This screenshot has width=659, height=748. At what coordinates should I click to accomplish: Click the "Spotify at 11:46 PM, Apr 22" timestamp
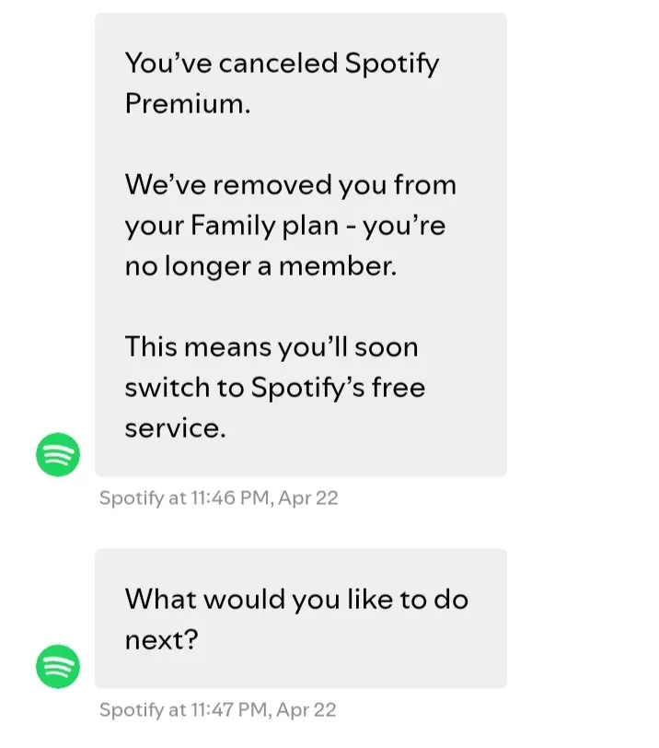click(x=219, y=498)
